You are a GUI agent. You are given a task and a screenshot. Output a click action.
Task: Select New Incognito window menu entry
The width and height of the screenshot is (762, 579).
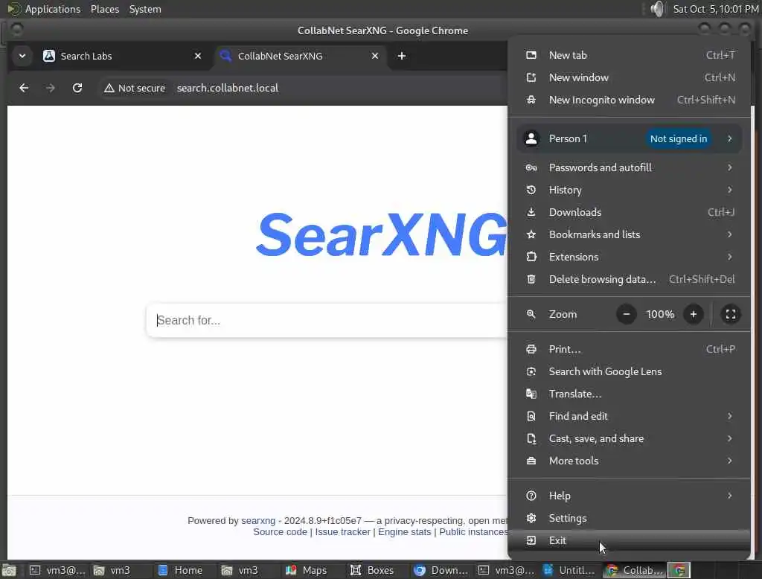[x=630, y=100]
